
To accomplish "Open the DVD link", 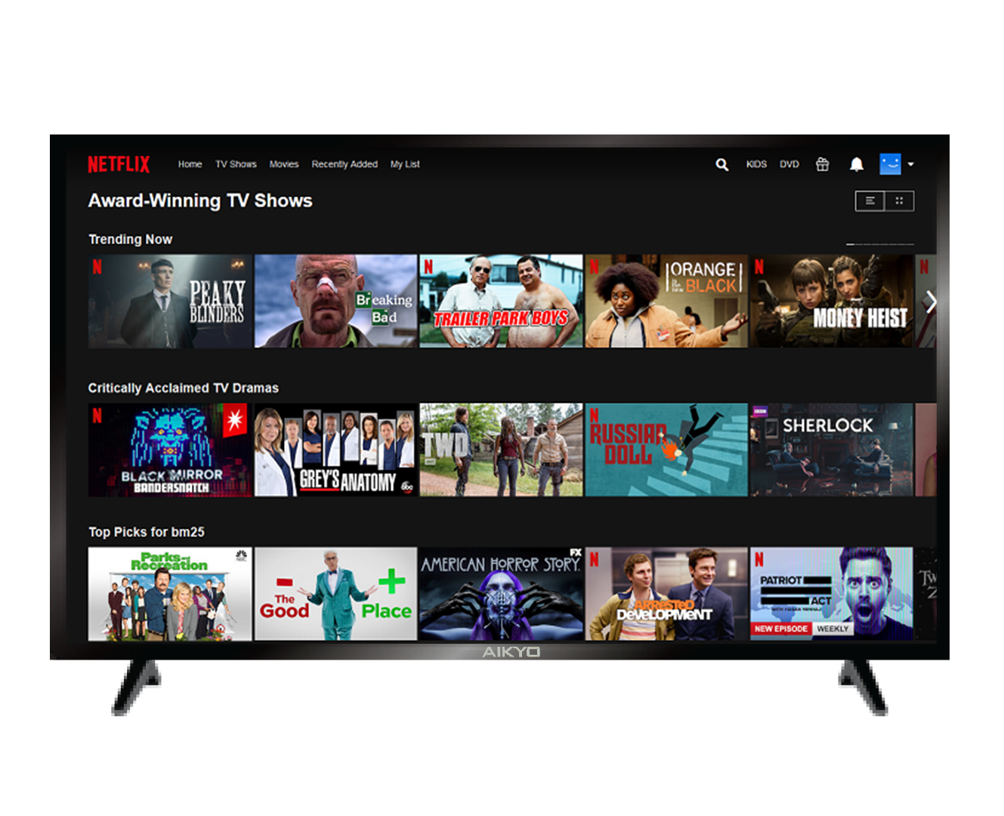I will pos(789,164).
